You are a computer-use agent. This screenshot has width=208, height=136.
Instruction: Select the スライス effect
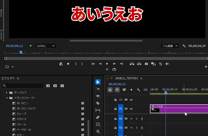[21, 119]
